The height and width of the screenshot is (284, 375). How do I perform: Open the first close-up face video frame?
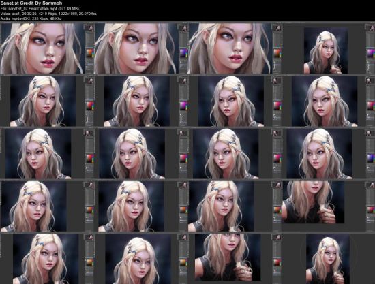tap(47, 48)
